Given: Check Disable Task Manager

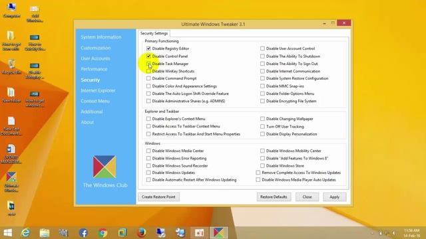Looking at the screenshot, I should (x=148, y=64).
